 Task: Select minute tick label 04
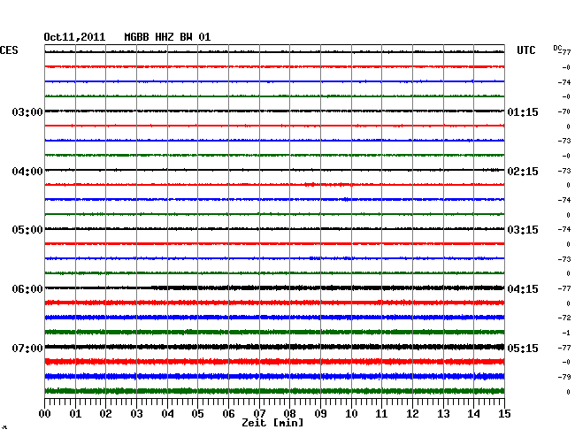(x=167, y=413)
